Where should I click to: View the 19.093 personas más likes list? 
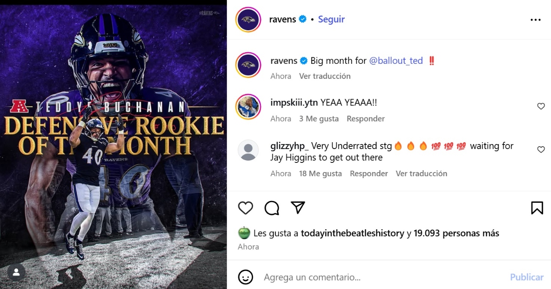456,233
